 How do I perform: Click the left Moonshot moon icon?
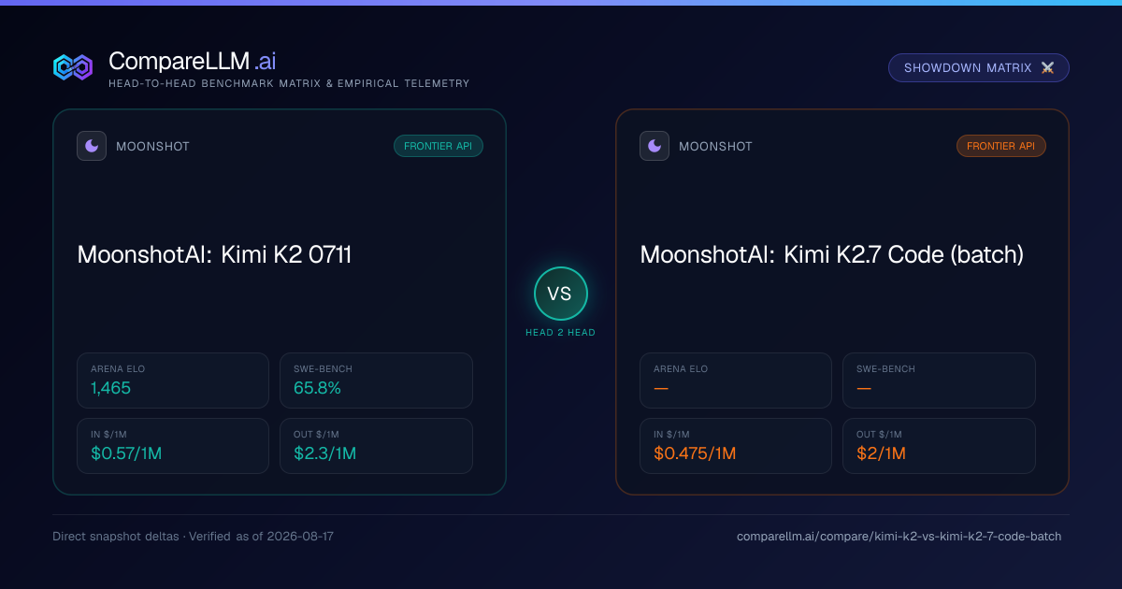[92, 146]
